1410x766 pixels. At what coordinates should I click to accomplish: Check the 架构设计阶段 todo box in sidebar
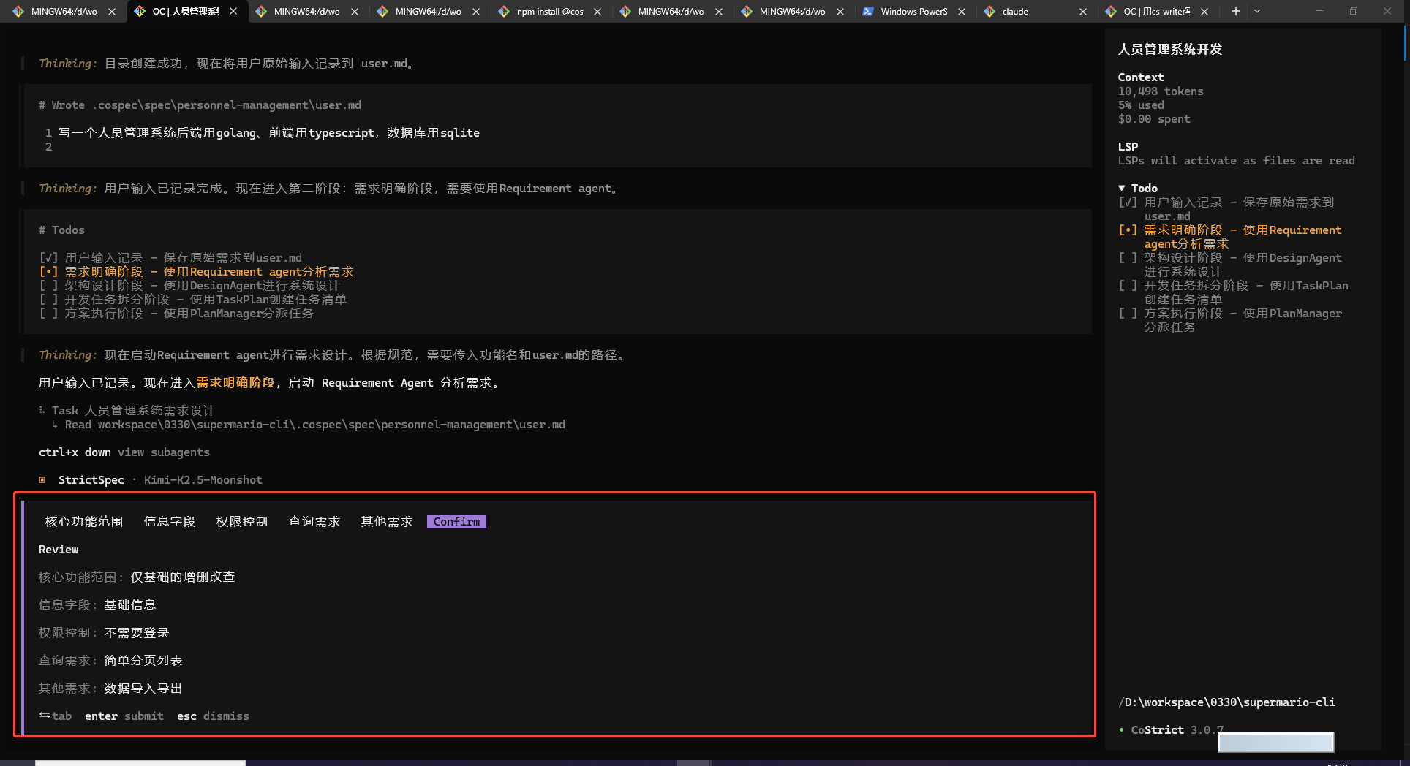(x=1128, y=258)
